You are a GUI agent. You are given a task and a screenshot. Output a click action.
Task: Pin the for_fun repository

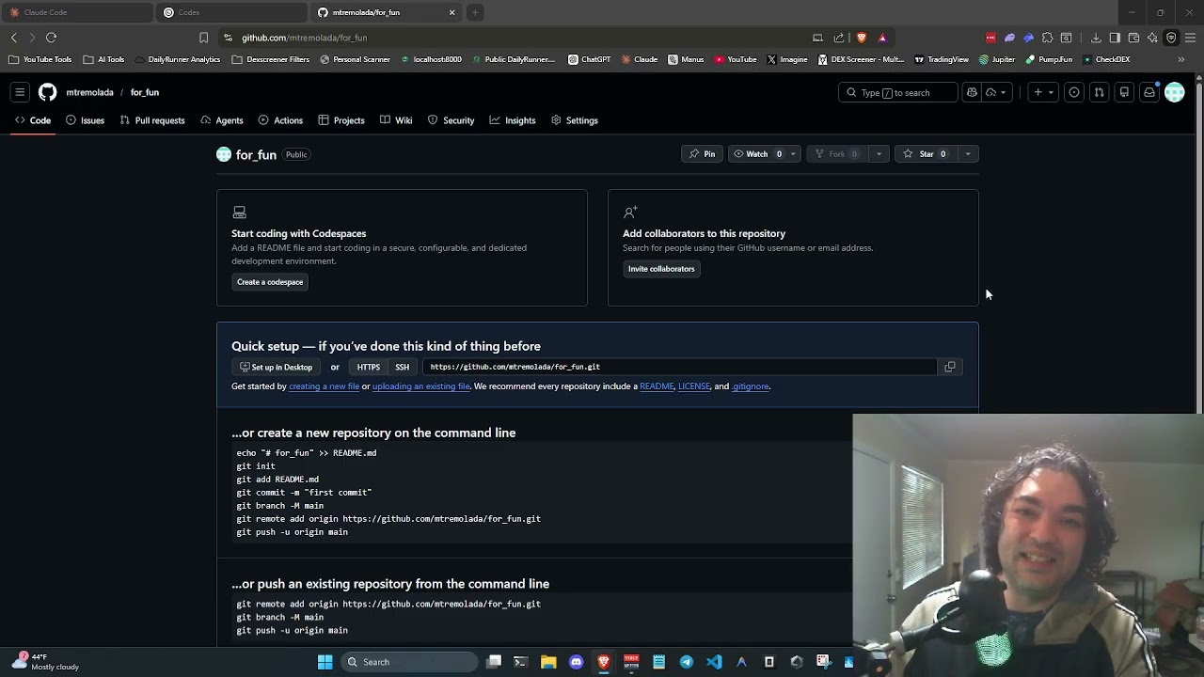[x=702, y=154]
